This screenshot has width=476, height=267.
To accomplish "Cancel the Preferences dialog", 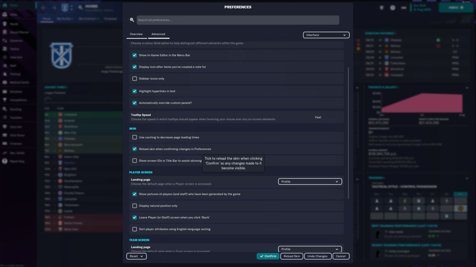I will [x=341, y=256].
